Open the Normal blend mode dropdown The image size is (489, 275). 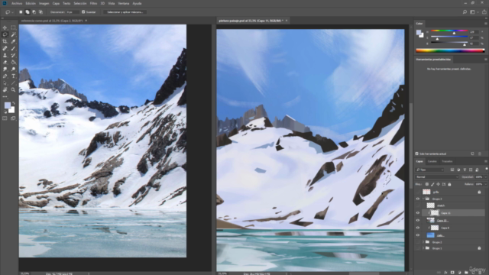click(437, 176)
